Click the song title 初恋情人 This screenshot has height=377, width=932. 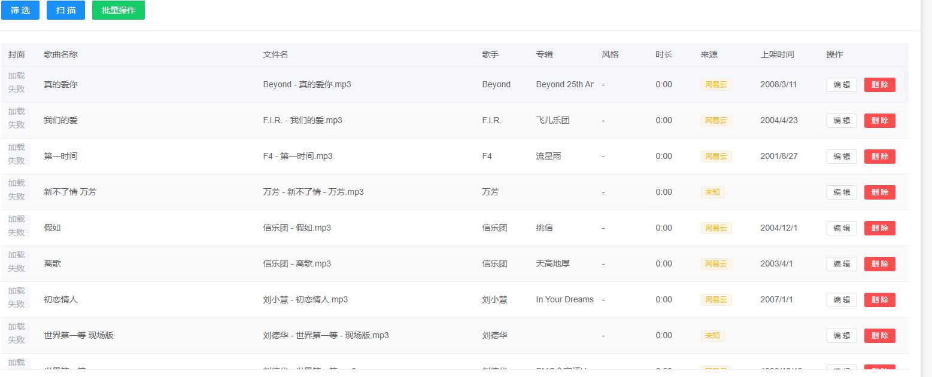coord(60,299)
